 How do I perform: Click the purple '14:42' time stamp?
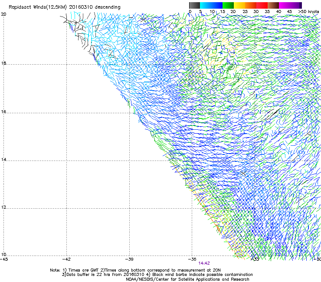(x=204, y=263)
